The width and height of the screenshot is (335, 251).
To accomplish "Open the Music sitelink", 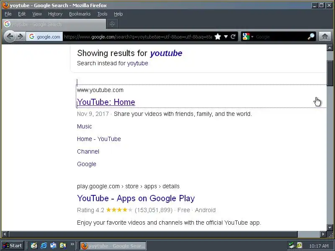I will [x=85, y=126].
